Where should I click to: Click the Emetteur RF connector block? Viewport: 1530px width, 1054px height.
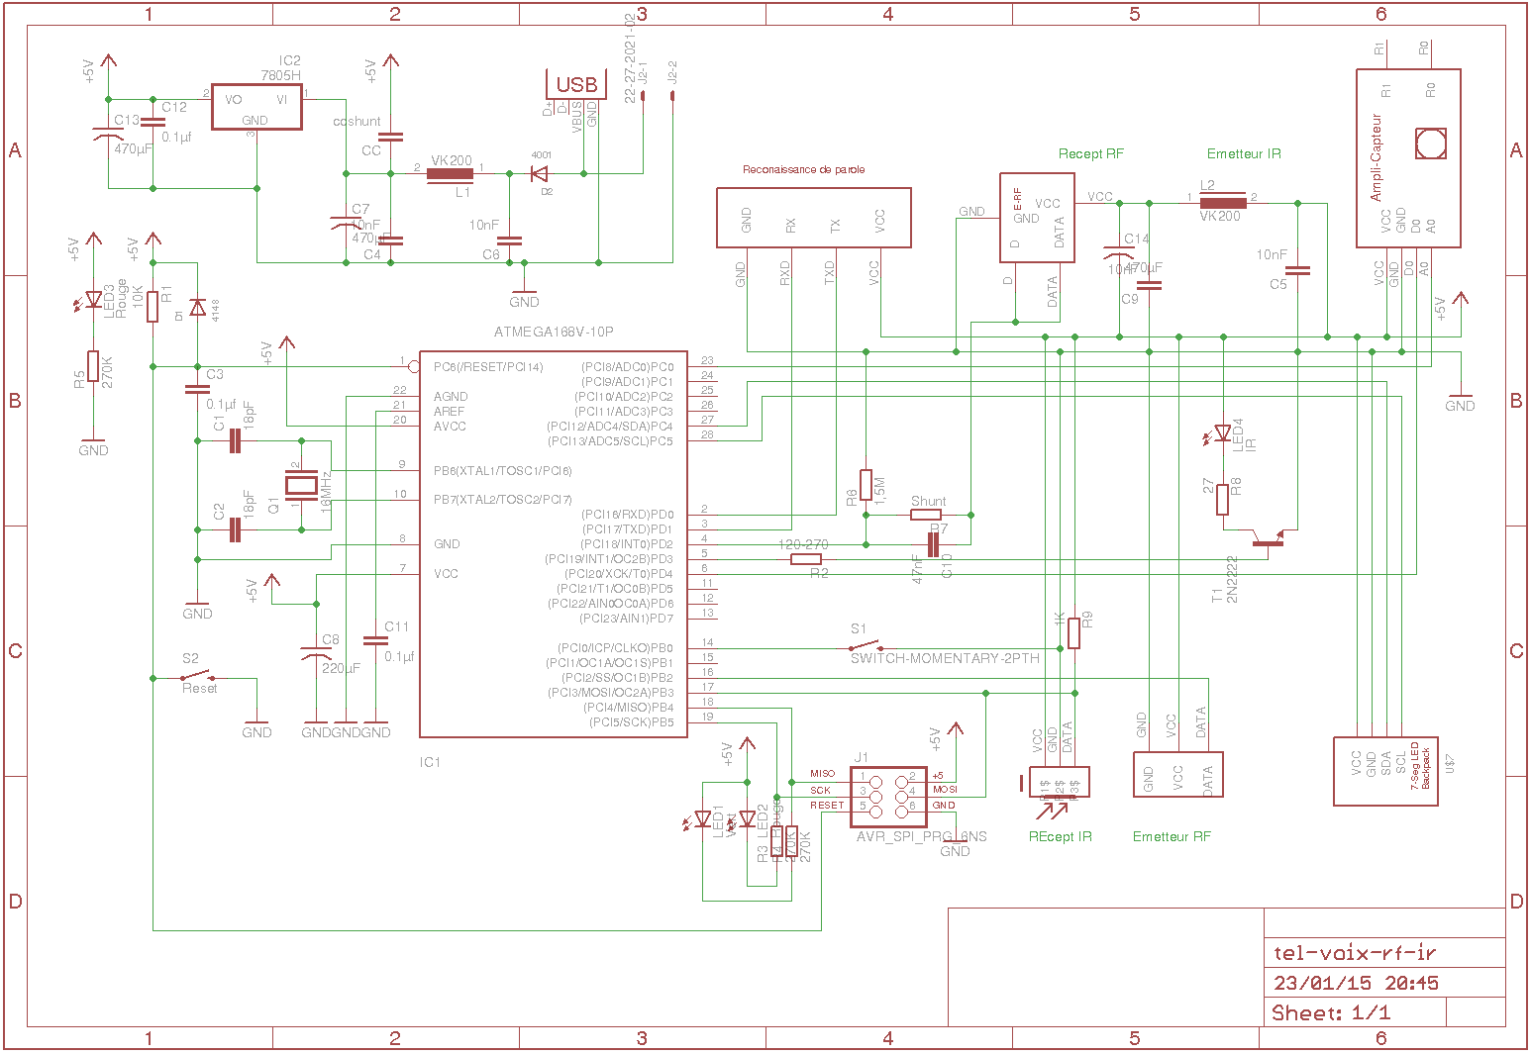tap(1177, 775)
